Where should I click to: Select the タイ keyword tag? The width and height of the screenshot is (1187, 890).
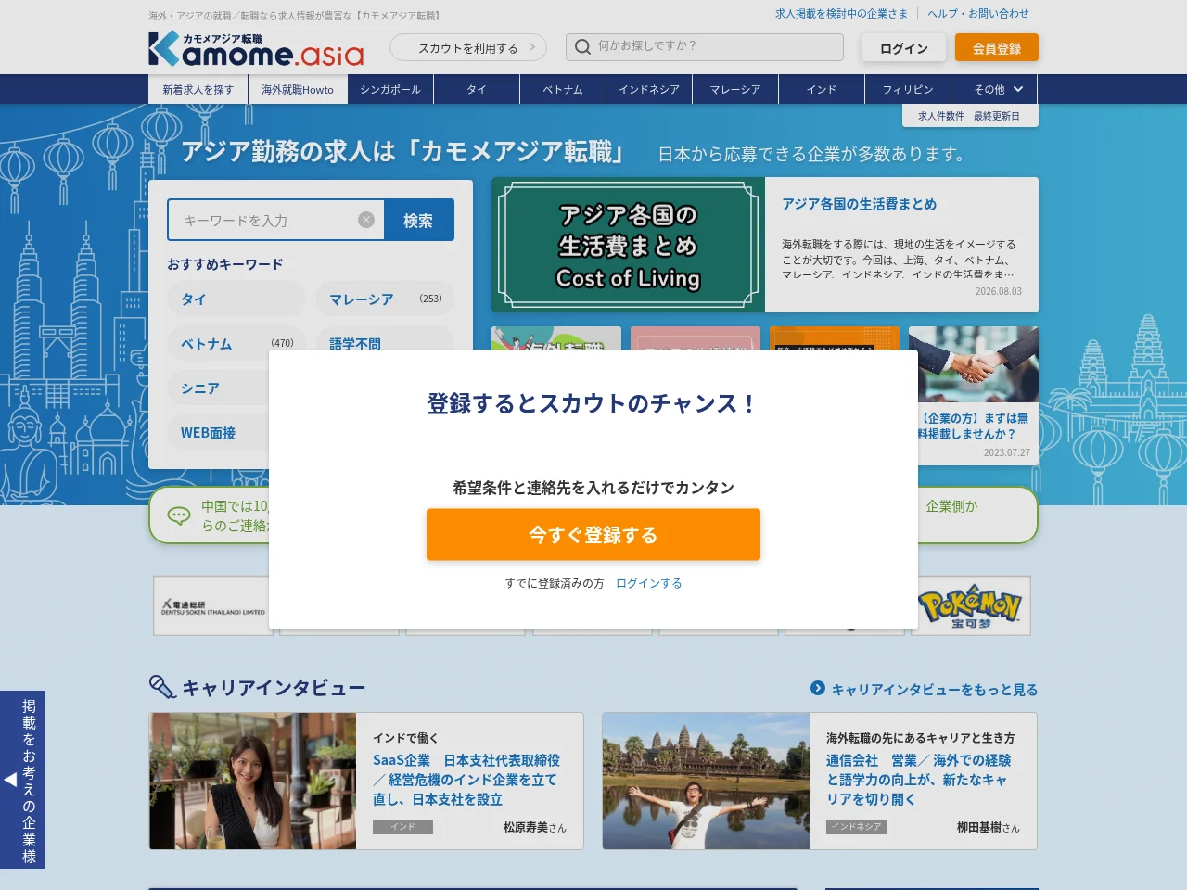pos(236,299)
